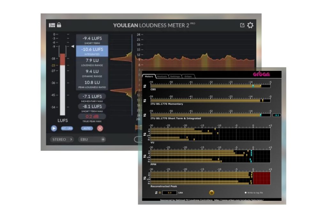Click the -8.1 LUFS Short Term Max value

click(x=92, y=106)
